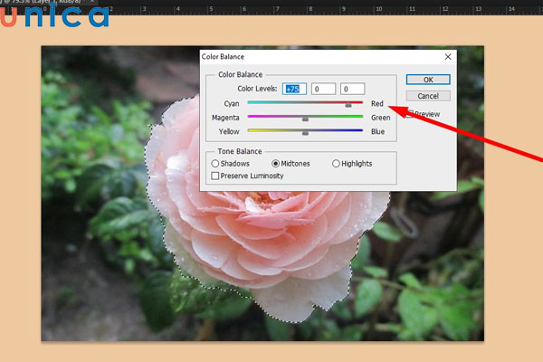
Task: Click the Cyan end of the top slider track
Action: (250, 104)
